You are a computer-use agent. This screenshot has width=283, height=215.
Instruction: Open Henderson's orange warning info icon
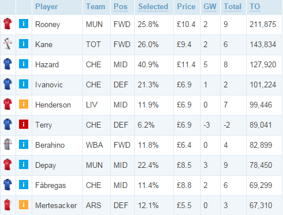point(24,104)
